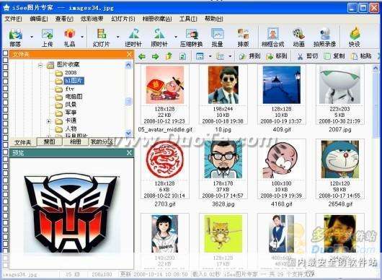Open the 工具(T) menu
This screenshot has width=382, height=280.
pyautogui.click(x=188, y=19)
